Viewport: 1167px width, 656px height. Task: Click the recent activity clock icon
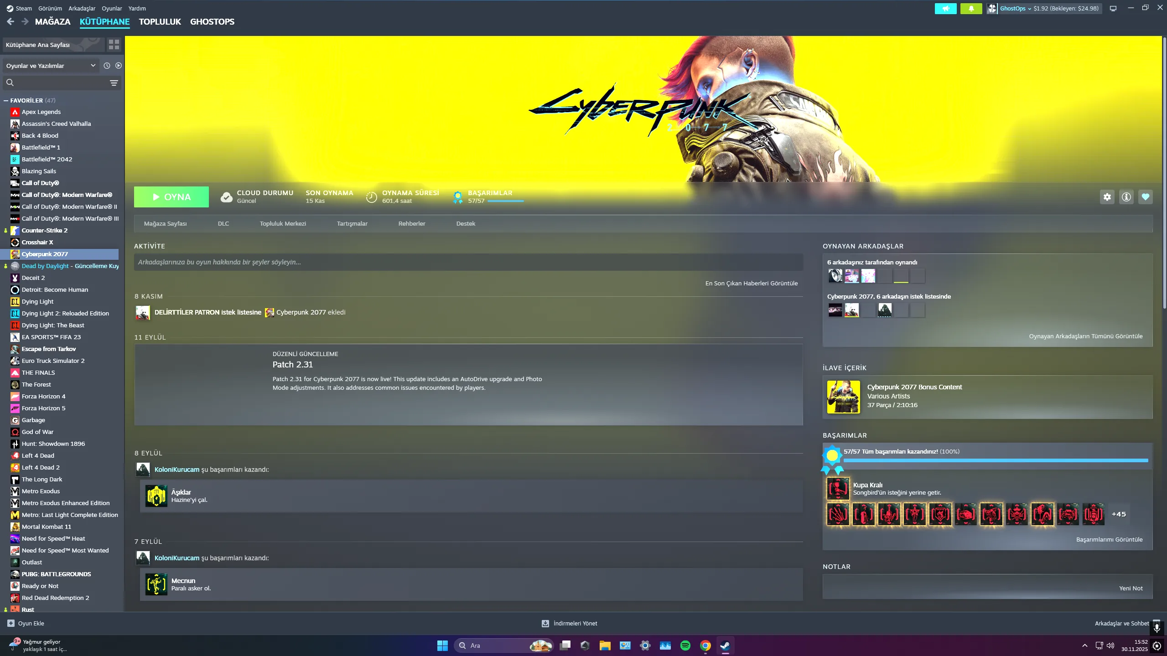pyautogui.click(x=107, y=66)
